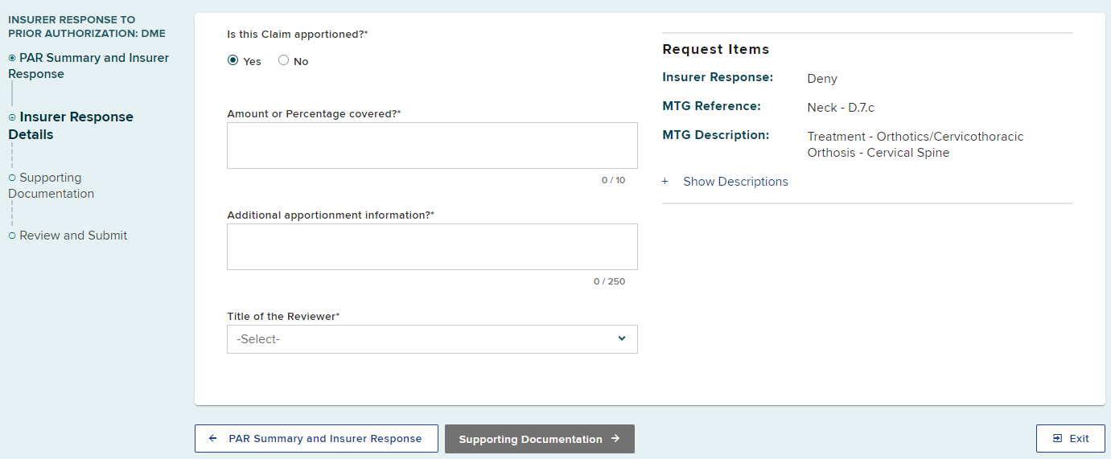Click the Insurer Response Details step marker
The height and width of the screenshot is (459, 1111).
pyautogui.click(x=12, y=117)
